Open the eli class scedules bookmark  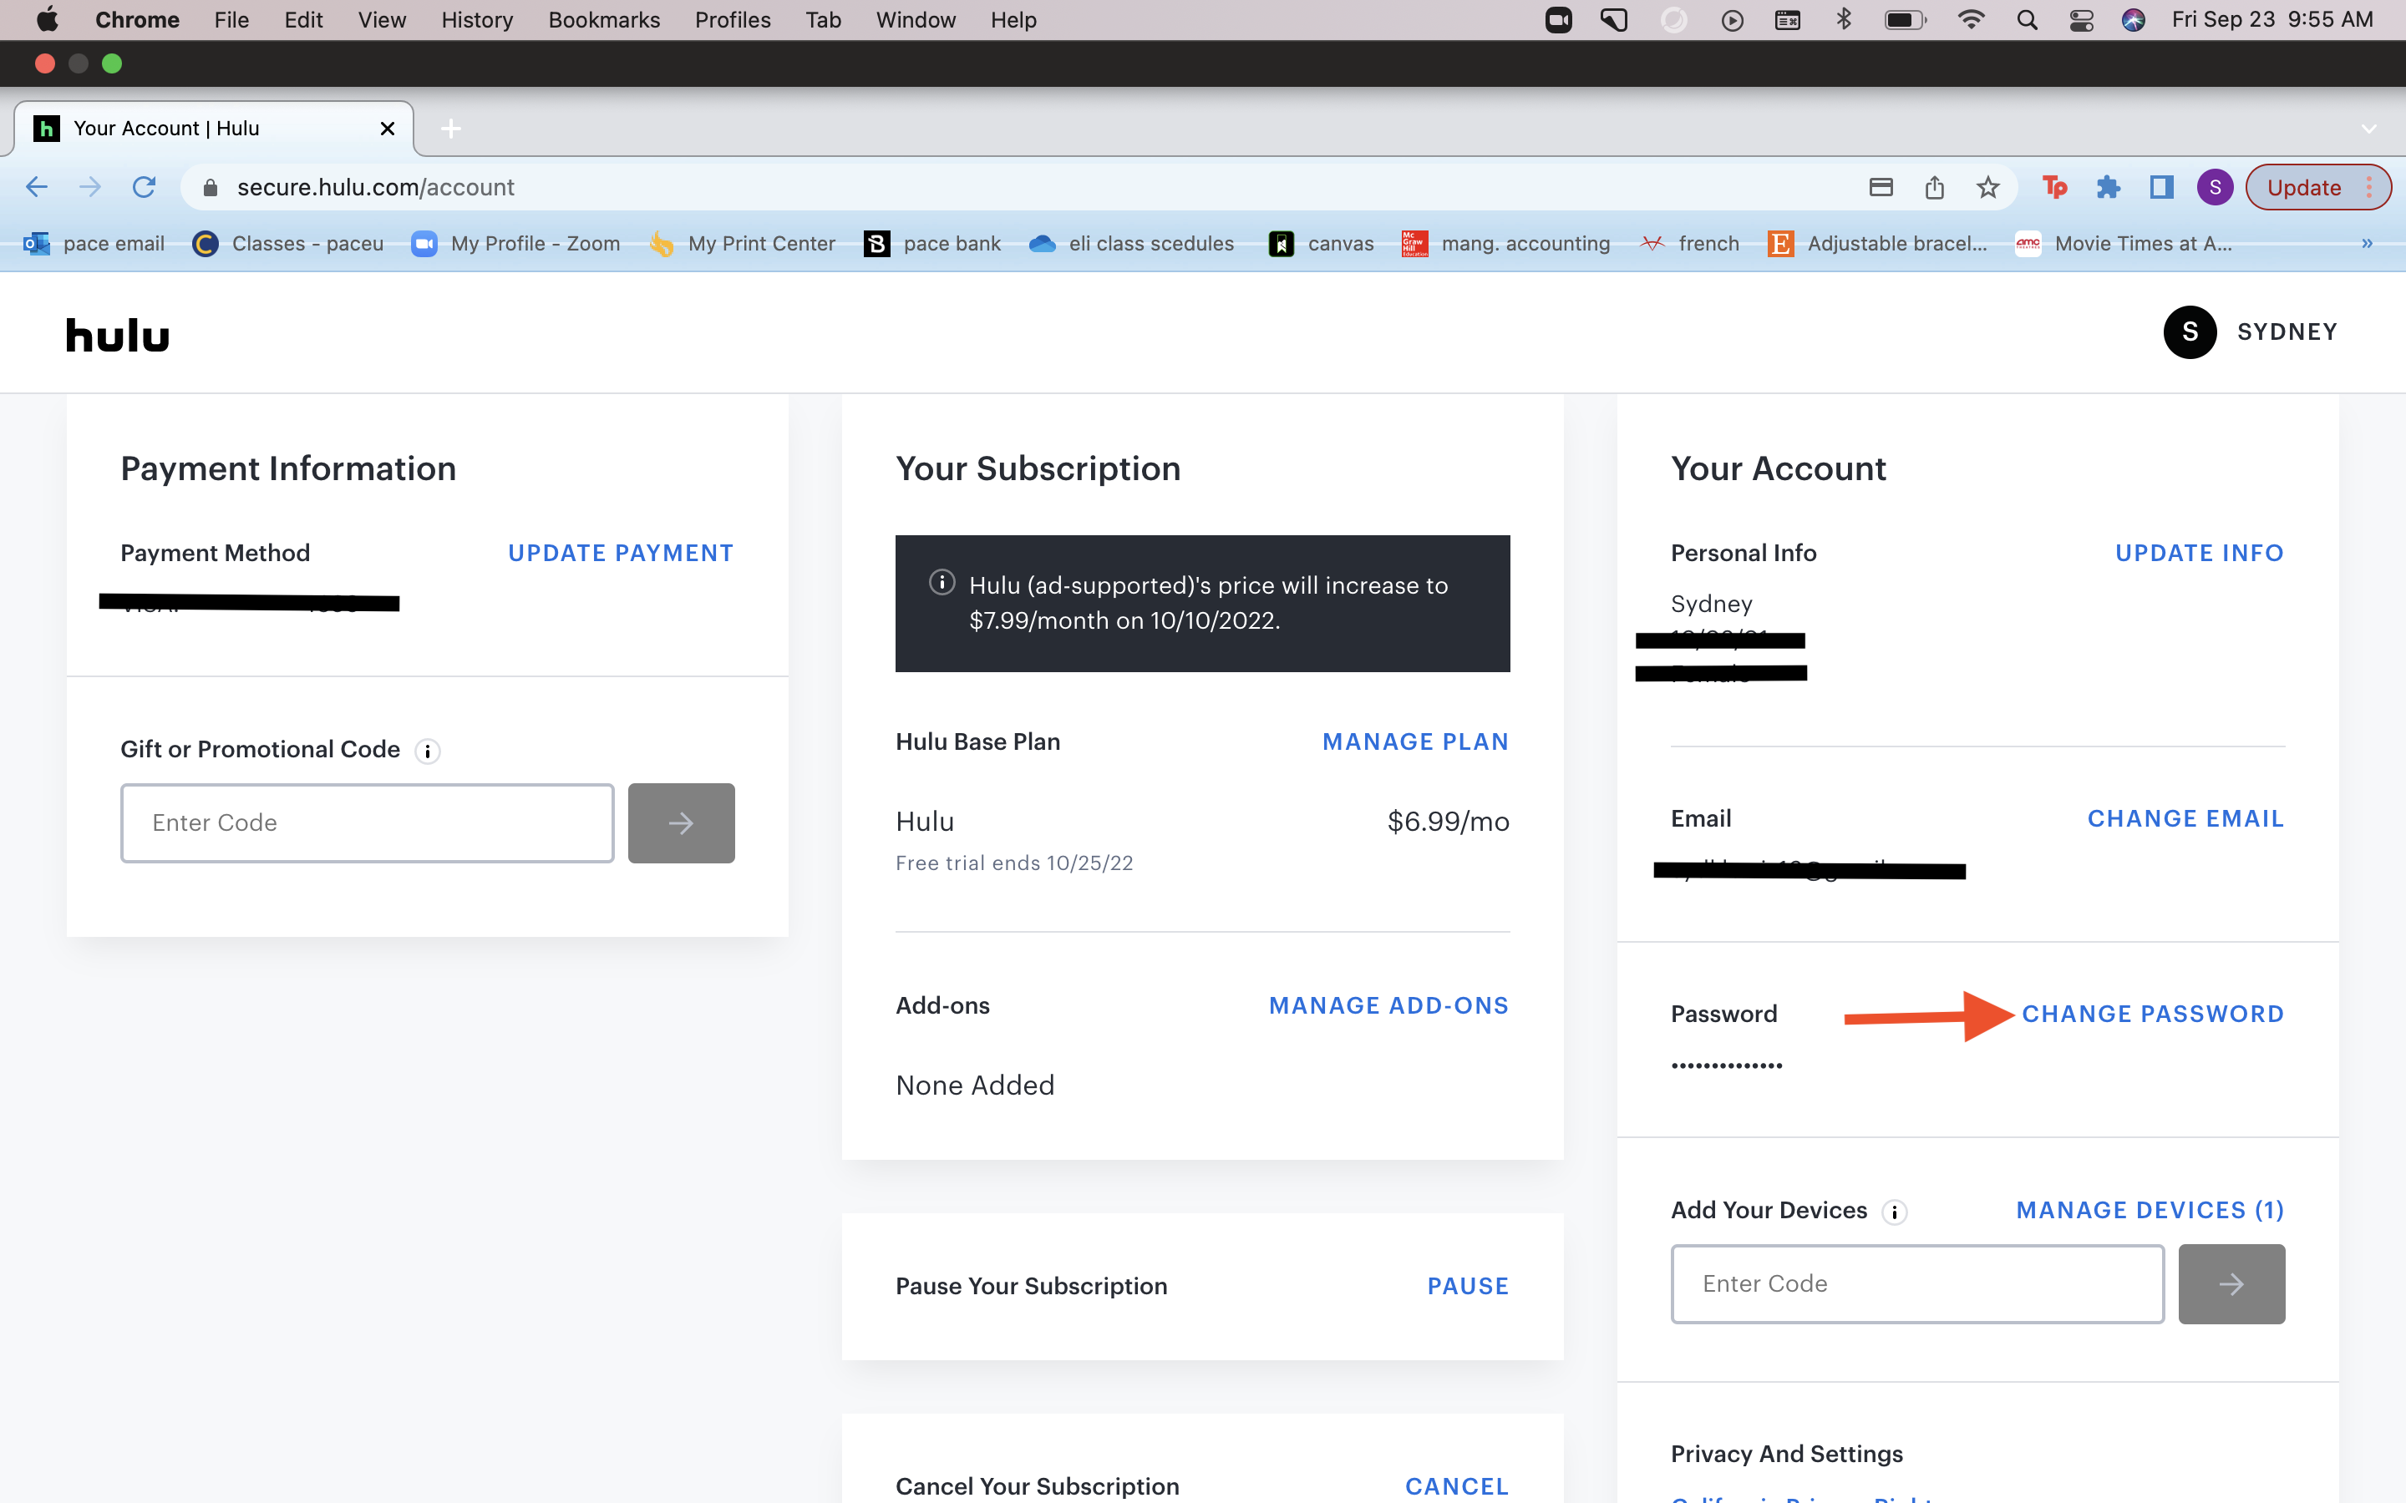pyautogui.click(x=1131, y=244)
